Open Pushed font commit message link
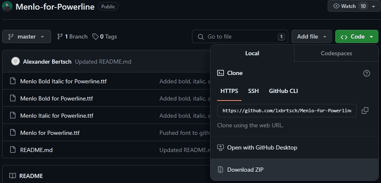This screenshot has width=381, height=183. click(x=184, y=133)
